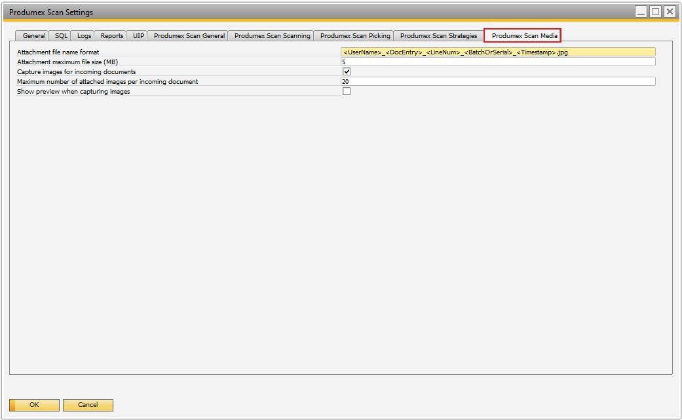Select the Produmex Scan Media tab
Image resolution: width=682 pixels, height=420 pixels.
pyautogui.click(x=524, y=36)
